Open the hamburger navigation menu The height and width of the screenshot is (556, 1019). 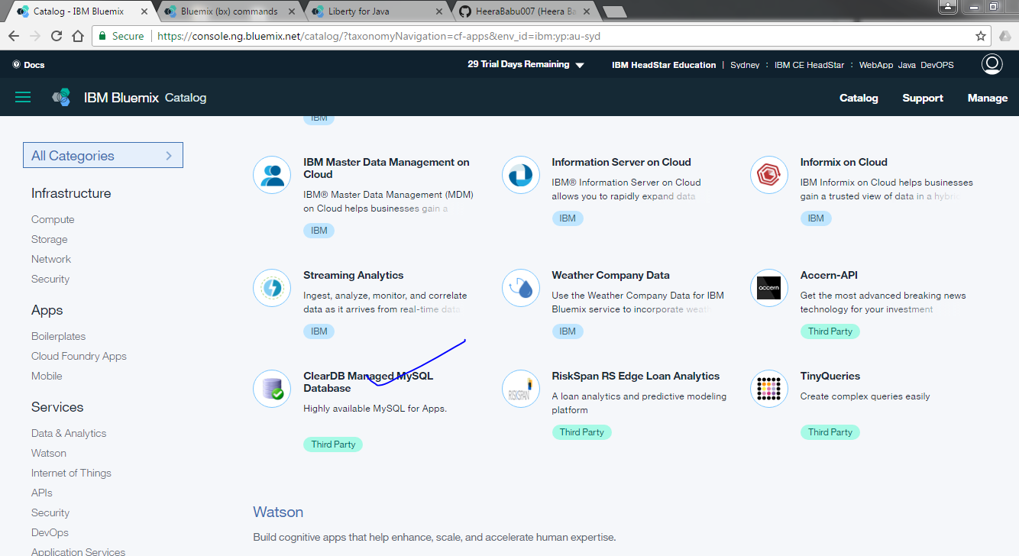point(23,97)
